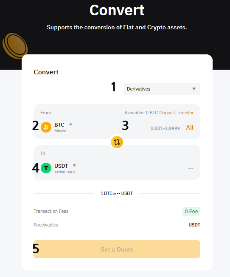This screenshot has width=230, height=277.
Task: Open the Derivatives account dropdown
Action: pos(162,89)
